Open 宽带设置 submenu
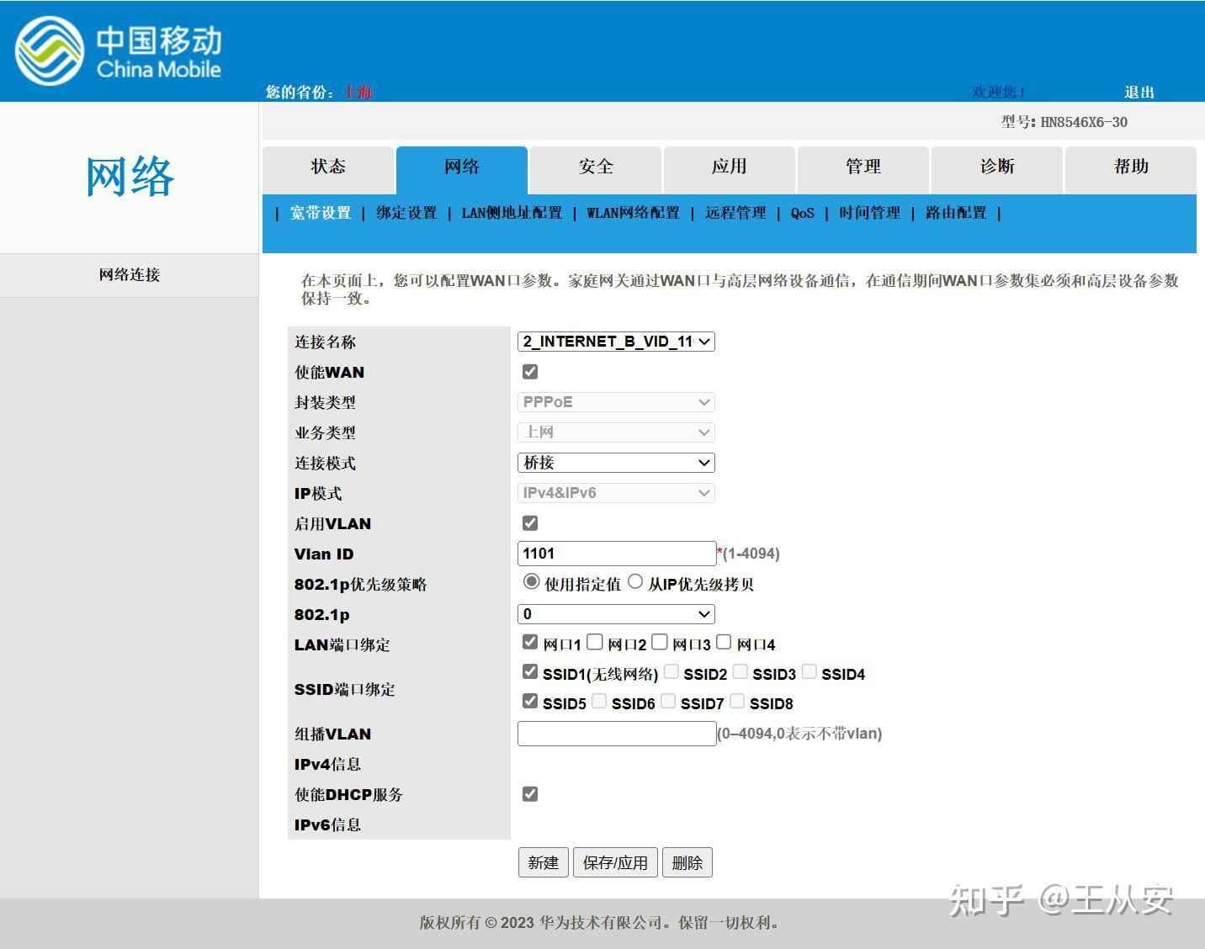 tap(321, 213)
